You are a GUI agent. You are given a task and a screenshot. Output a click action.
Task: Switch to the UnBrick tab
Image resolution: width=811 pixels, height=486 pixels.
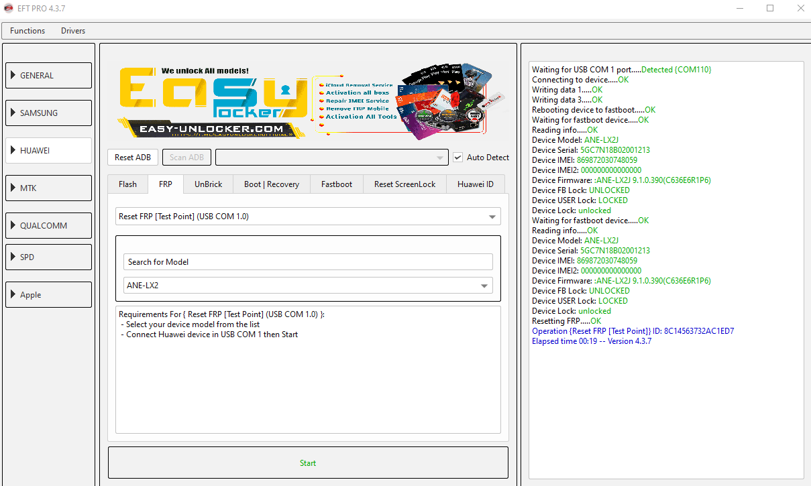point(209,184)
